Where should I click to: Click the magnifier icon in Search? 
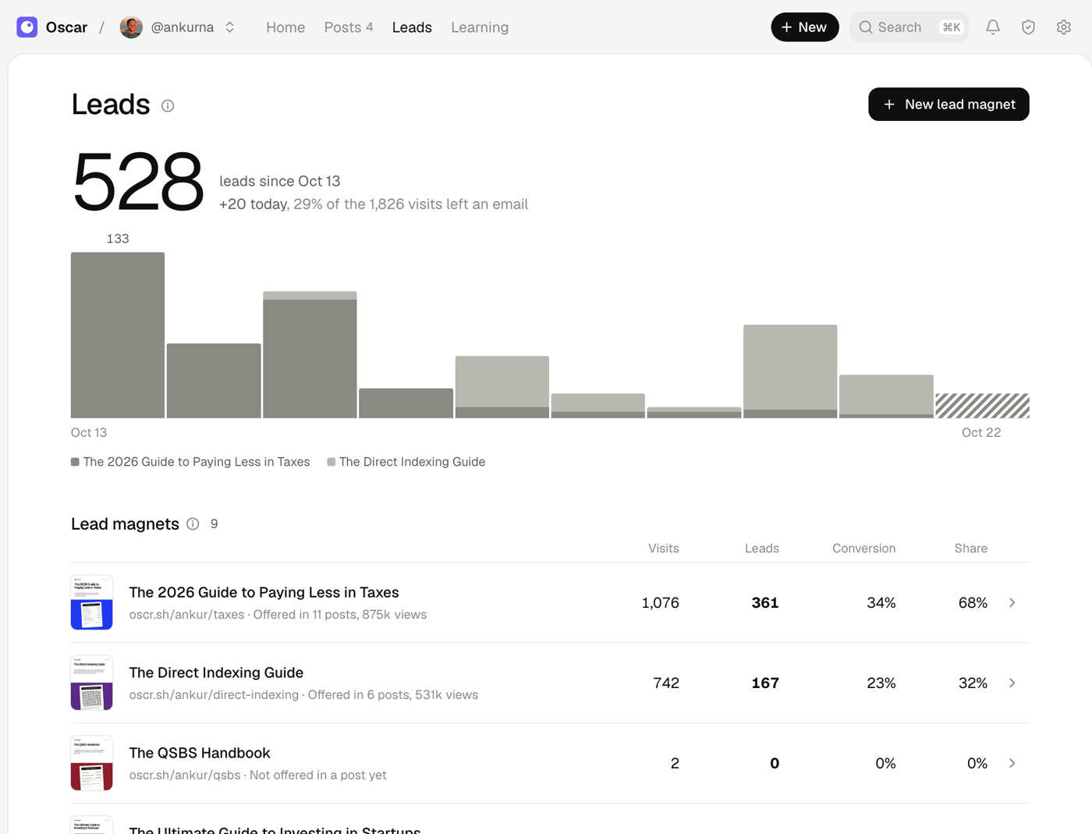(866, 27)
